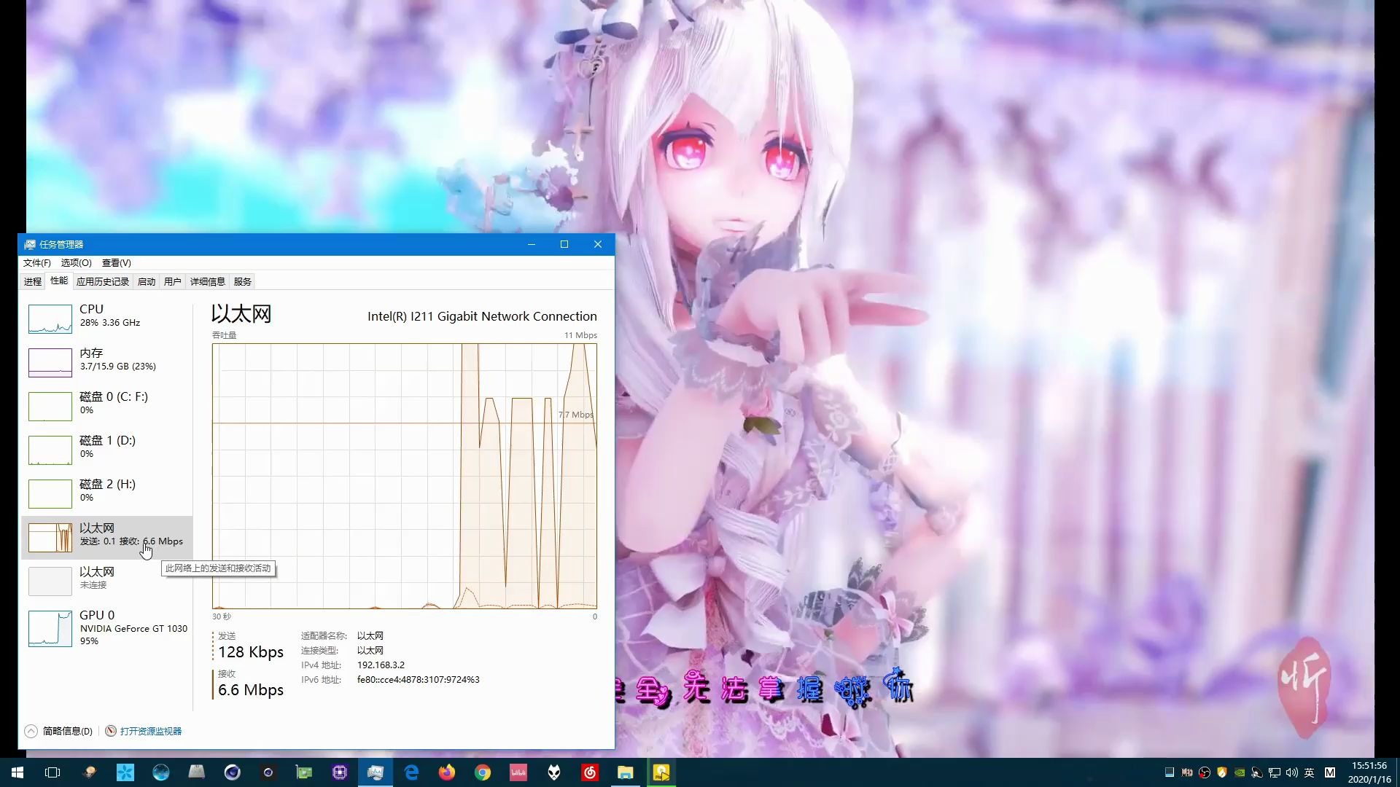Launch Microsoft Edge from the taskbar
The height and width of the screenshot is (787, 1400).
pyautogui.click(x=411, y=772)
